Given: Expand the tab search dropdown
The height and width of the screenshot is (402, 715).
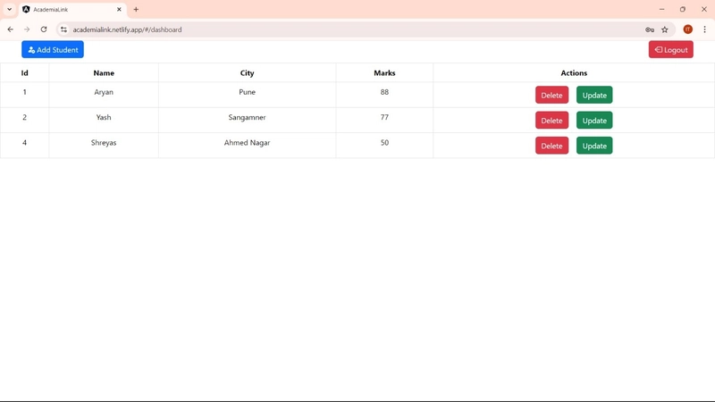Looking at the screenshot, I should coord(9,9).
